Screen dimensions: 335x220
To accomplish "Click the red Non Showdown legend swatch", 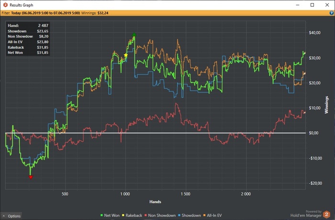I will coord(145,215).
